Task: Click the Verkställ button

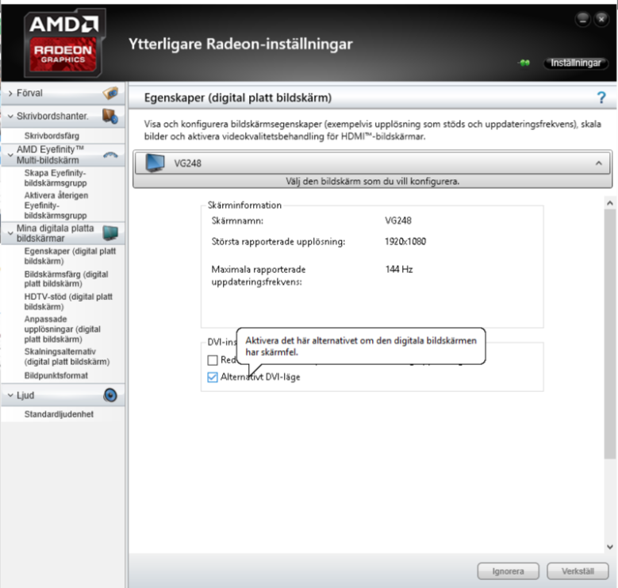Action: (x=578, y=571)
